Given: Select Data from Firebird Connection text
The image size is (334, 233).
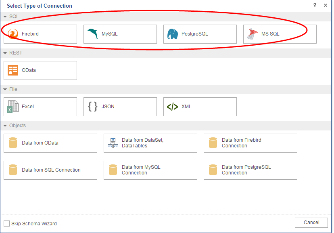Looking at the screenshot, I should [241, 143].
